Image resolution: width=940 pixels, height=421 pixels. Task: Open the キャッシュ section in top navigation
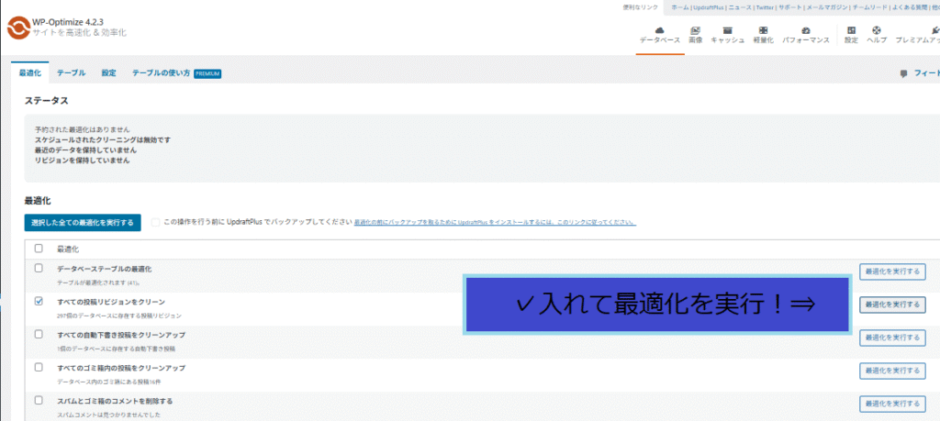[x=728, y=36]
